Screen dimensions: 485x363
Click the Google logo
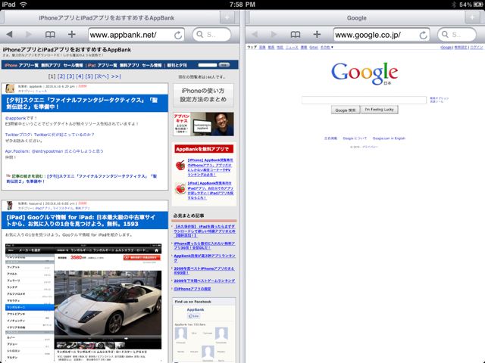[365, 73]
